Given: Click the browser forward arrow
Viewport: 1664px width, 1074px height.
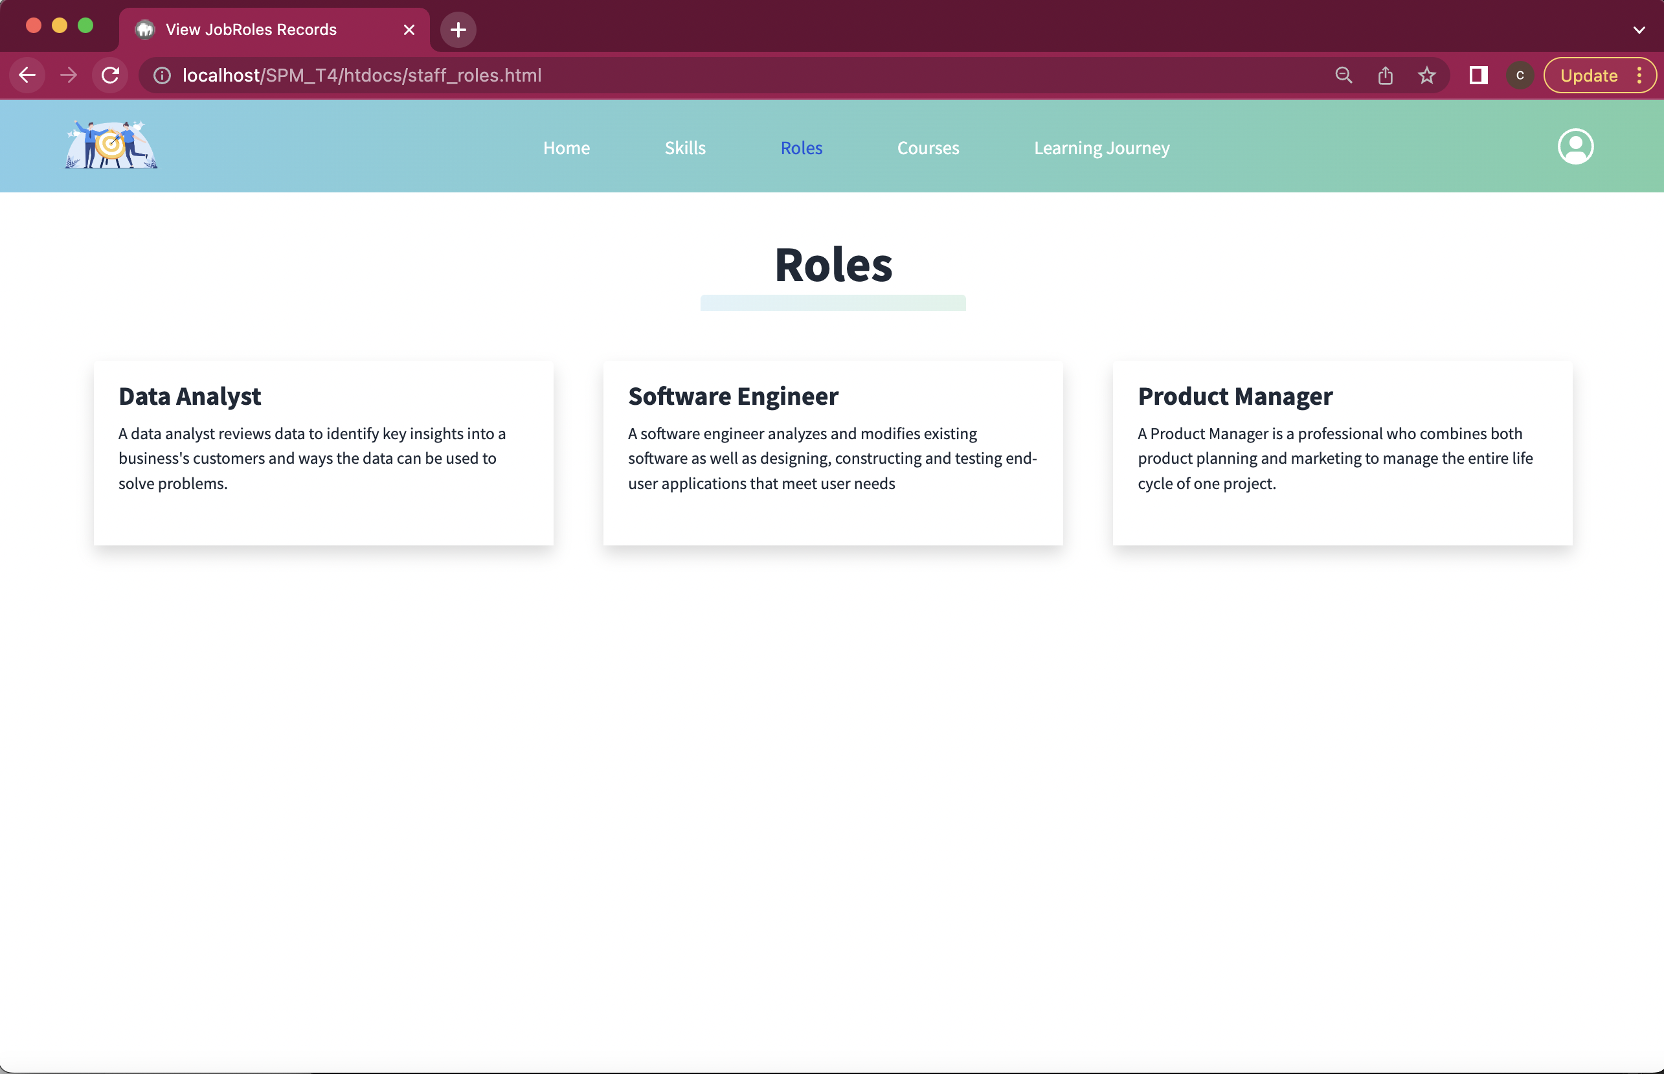Looking at the screenshot, I should point(69,75).
